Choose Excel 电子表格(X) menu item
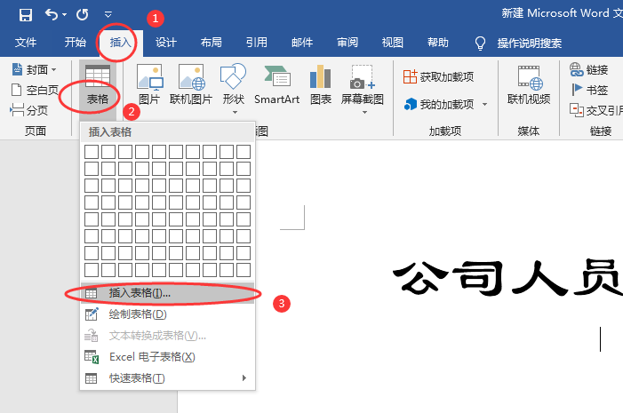The image size is (623, 413). point(167,357)
